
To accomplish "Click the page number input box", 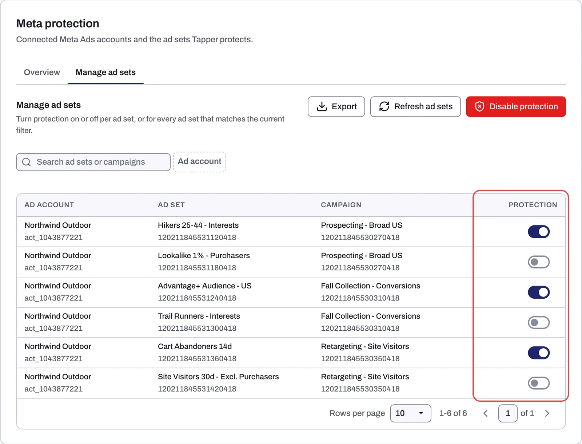I will tap(508, 413).
